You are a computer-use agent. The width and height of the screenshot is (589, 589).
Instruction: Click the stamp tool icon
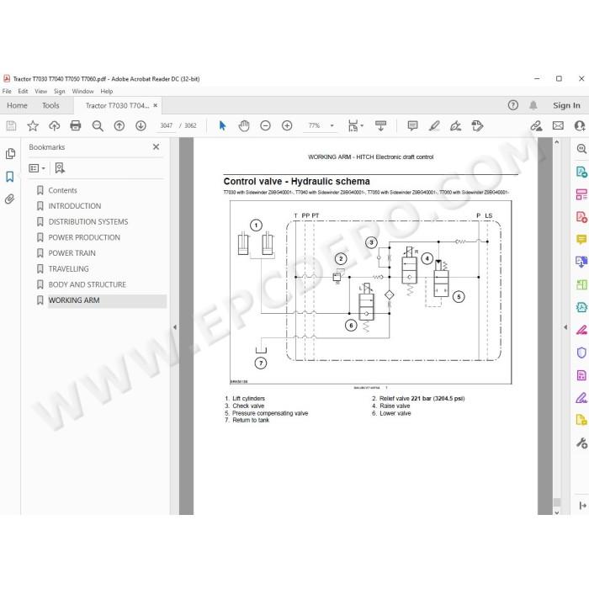[x=477, y=125]
